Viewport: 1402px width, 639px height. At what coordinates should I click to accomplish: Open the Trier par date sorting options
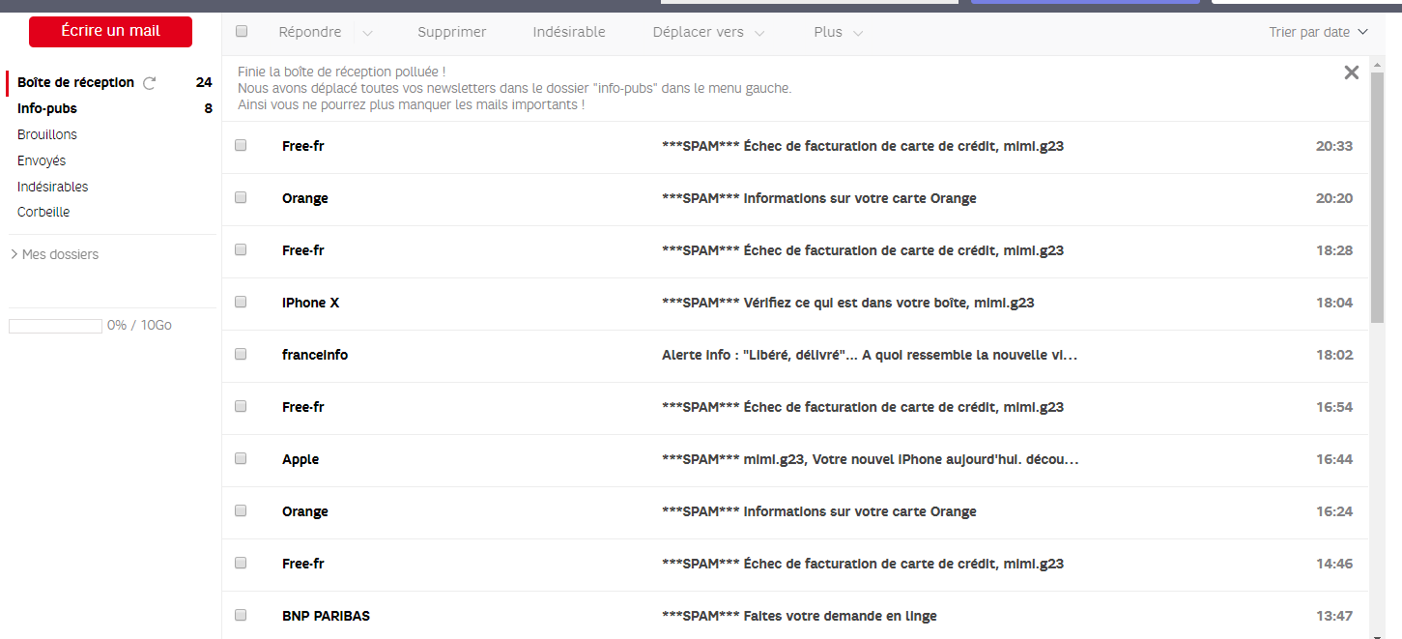point(1319,31)
